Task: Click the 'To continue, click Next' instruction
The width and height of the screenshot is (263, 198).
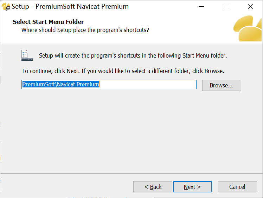Action: point(123,71)
